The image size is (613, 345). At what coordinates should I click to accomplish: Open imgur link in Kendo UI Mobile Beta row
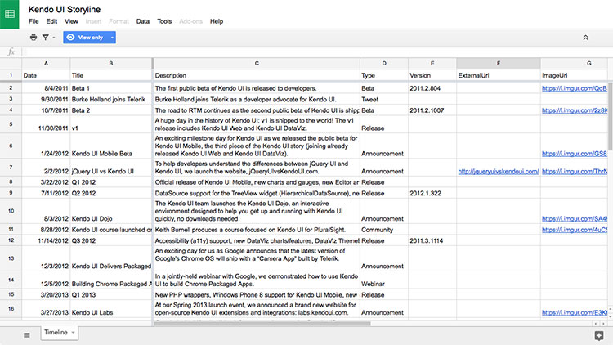click(575, 154)
